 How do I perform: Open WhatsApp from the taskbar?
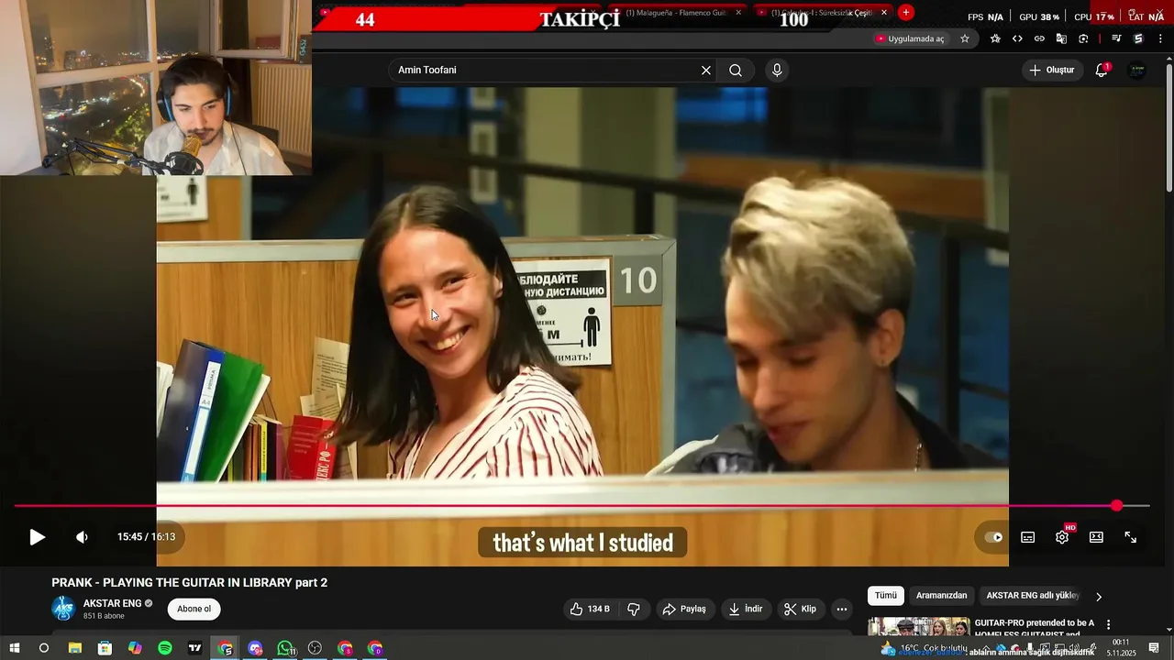(285, 648)
